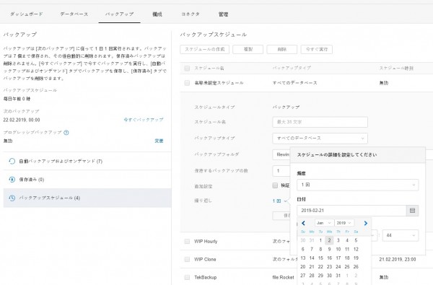The height and width of the screenshot is (285, 433).
Task: Go to the コネクタ tab
Action: point(191,14)
